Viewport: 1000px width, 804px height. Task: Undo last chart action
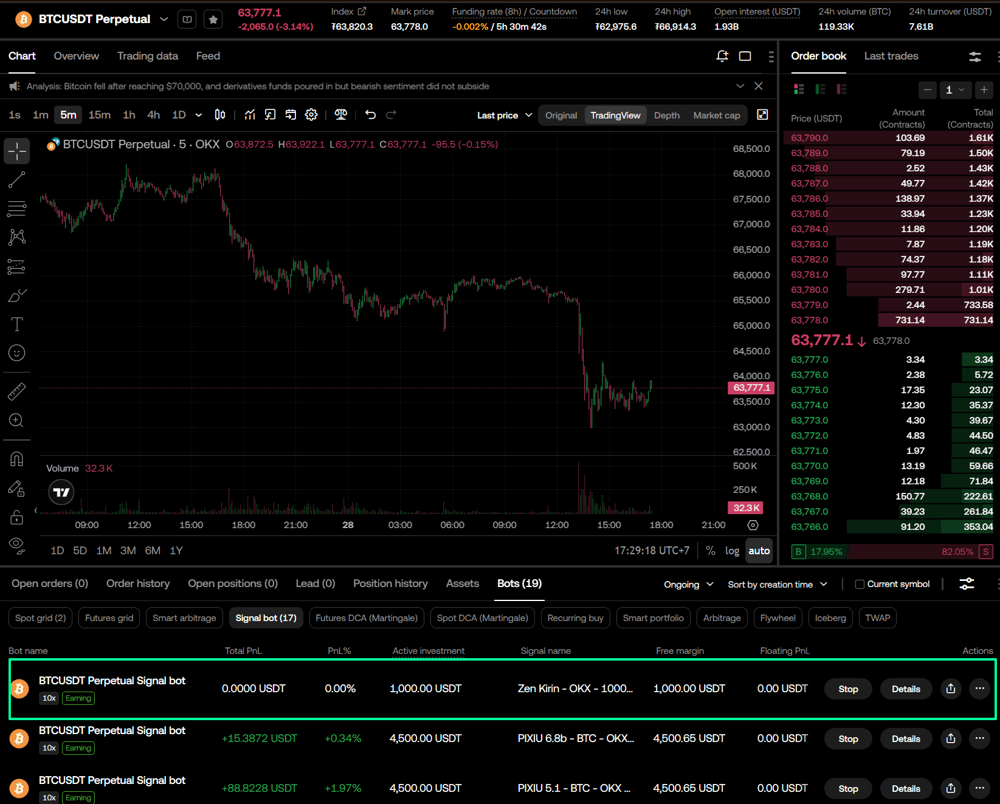click(370, 114)
